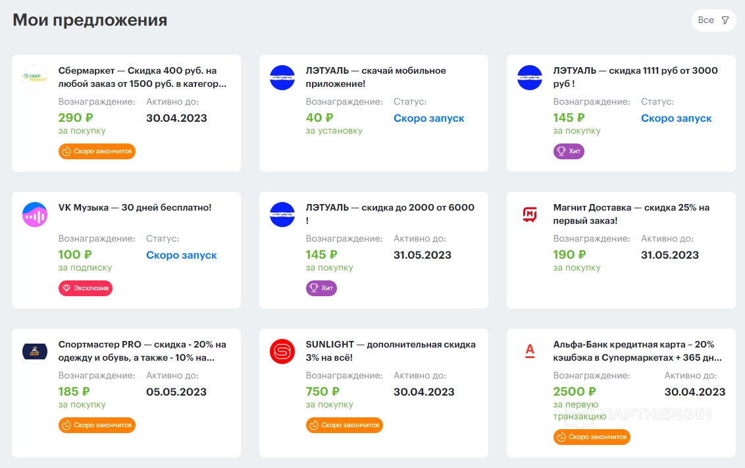Click the Магнит Доставка logo icon
Viewport: 745px width, 468px height.
click(x=530, y=215)
